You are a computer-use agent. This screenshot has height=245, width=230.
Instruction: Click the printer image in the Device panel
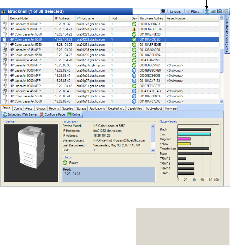click(31, 153)
